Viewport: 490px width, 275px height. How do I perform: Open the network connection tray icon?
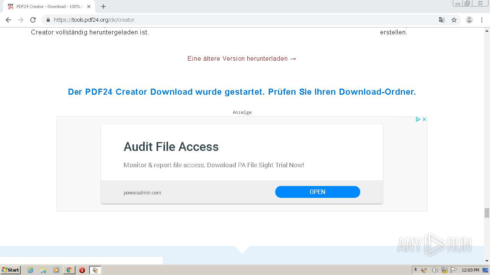coord(444,270)
